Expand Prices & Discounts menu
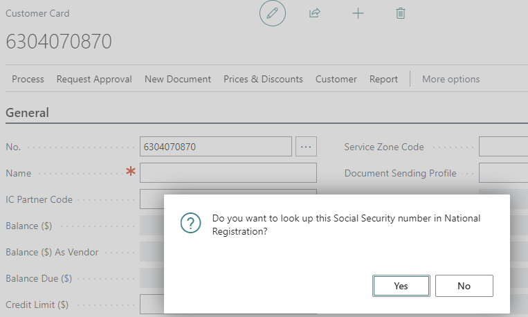Screen dimensions: 528x317 click(264, 79)
